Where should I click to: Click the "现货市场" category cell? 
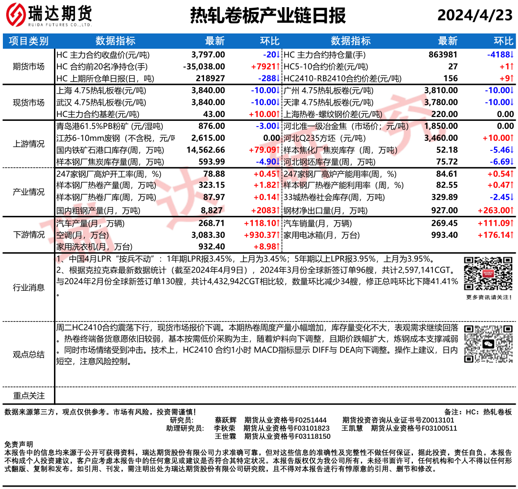point(29,103)
